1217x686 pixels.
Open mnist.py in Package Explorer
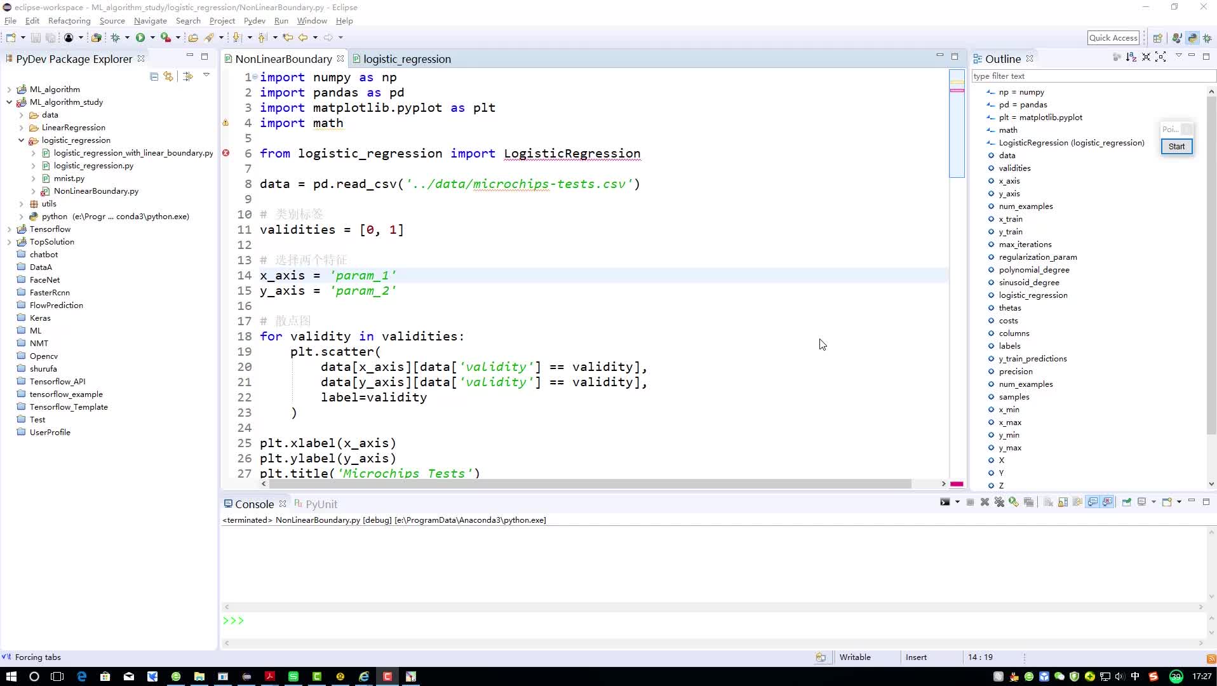69,178
